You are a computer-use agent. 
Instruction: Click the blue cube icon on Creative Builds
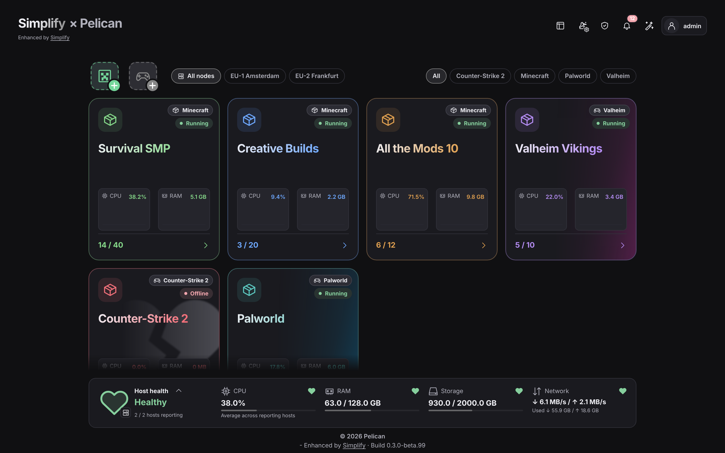tap(249, 120)
